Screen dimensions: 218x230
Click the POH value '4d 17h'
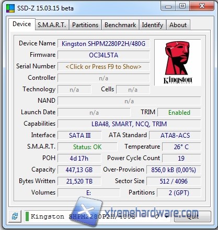(79, 159)
